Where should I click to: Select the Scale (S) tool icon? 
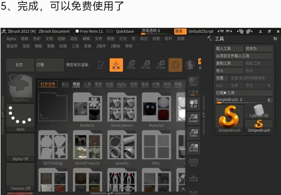(146, 65)
